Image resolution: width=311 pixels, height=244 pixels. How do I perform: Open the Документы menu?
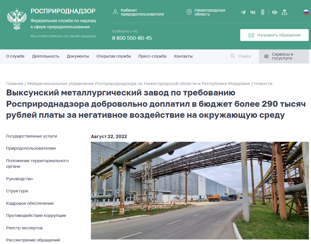pos(78,56)
